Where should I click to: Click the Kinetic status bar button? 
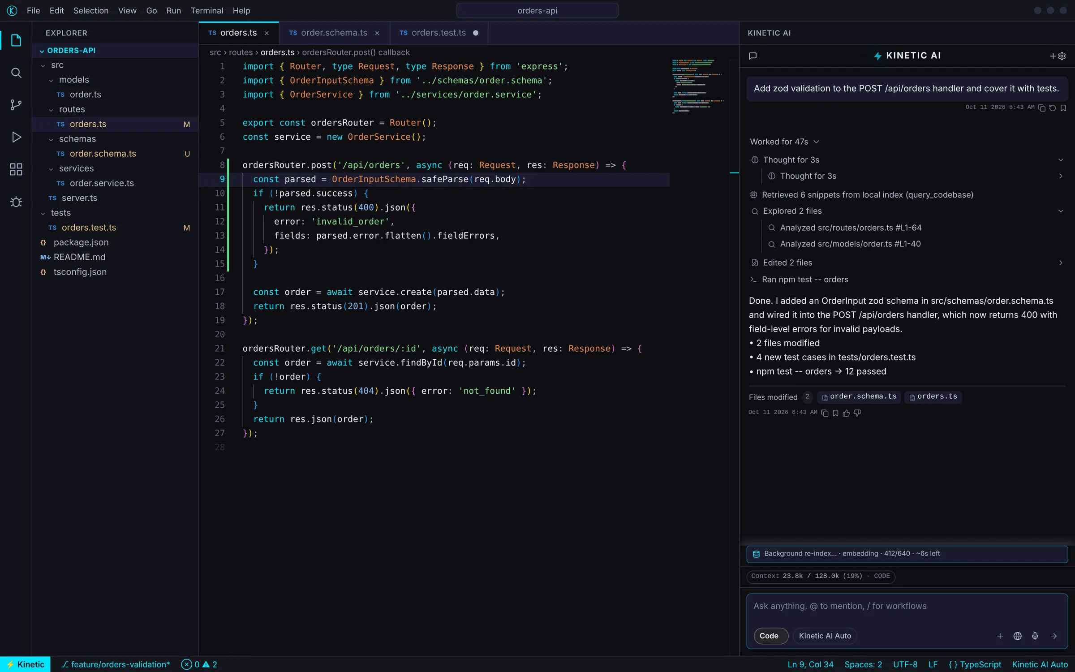(25, 664)
